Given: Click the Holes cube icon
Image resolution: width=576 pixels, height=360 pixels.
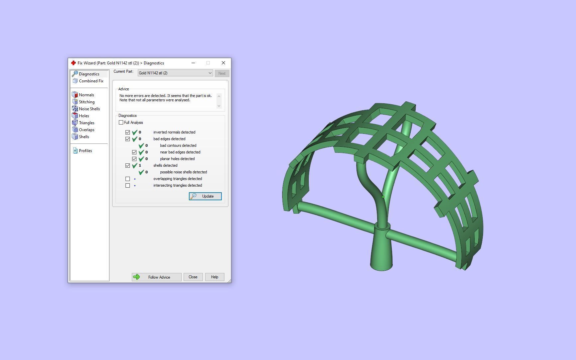Looking at the screenshot, I should pos(75,116).
